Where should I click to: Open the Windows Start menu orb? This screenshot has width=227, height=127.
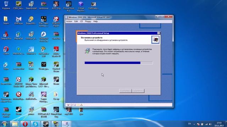[x=5, y=124]
